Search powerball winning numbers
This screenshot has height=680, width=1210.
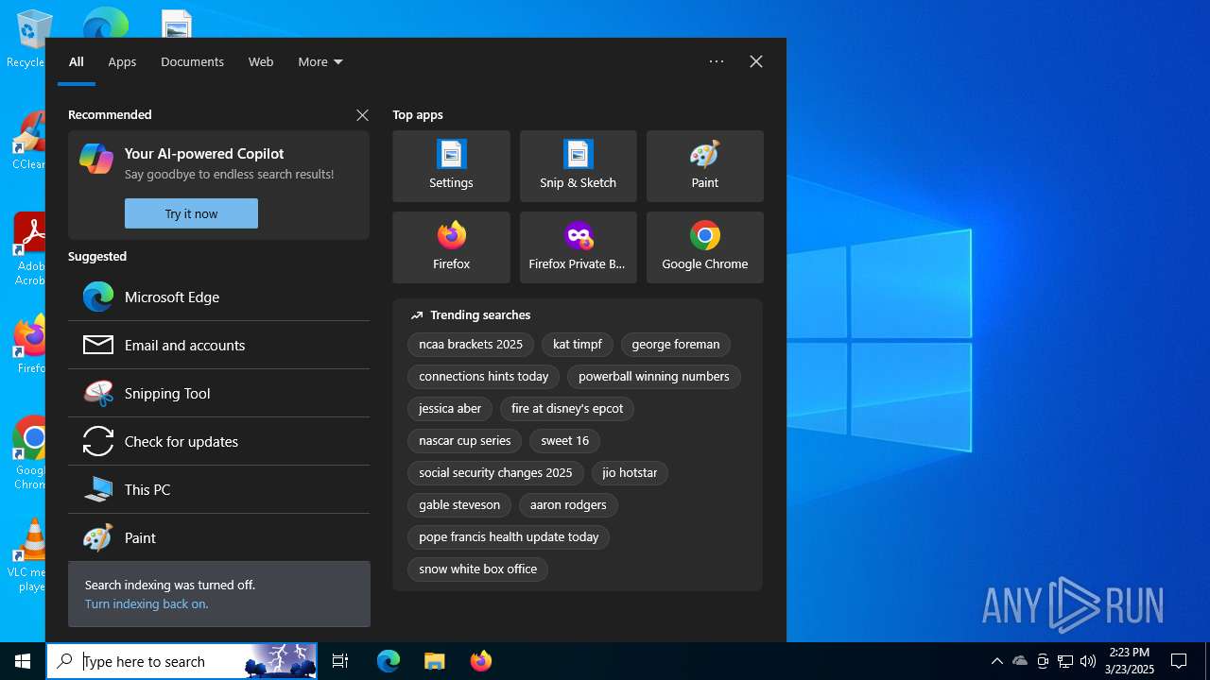654,377
